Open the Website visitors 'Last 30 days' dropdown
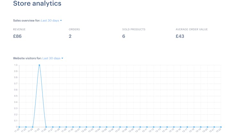This screenshot has width=240, height=135. tap(53, 58)
